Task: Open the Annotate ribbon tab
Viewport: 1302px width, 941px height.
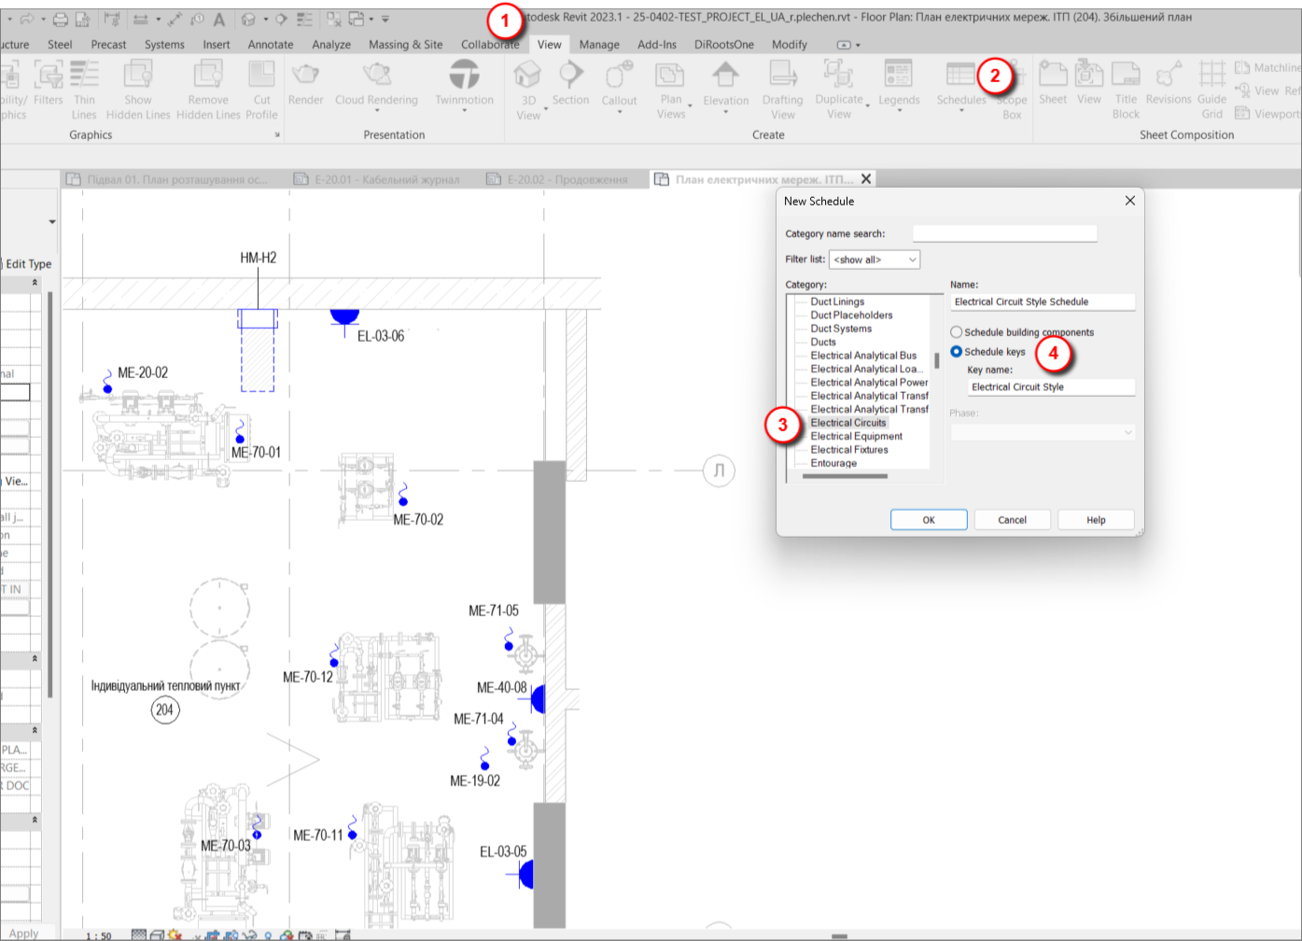Action: [271, 44]
